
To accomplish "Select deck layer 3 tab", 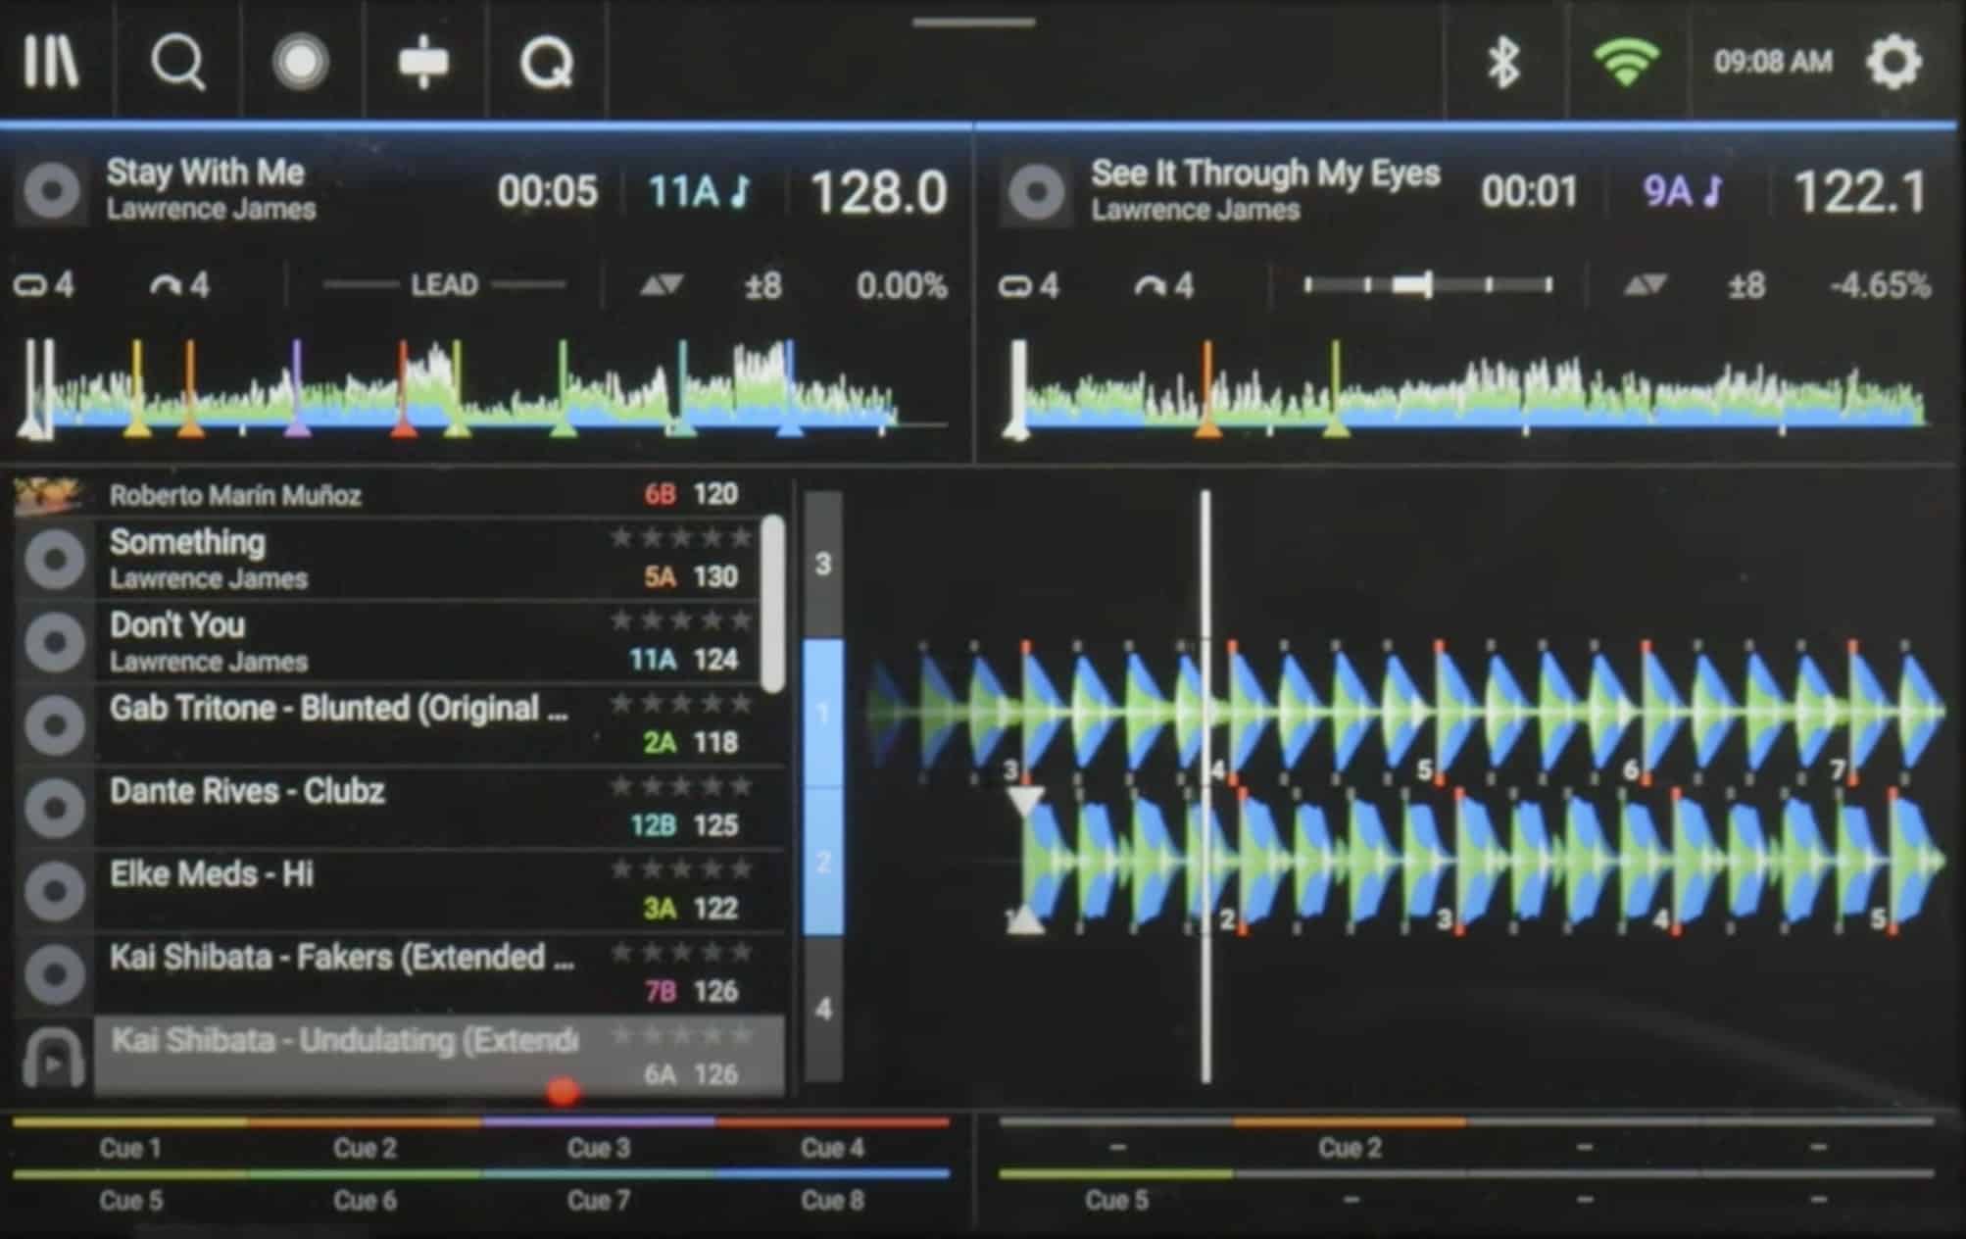I will (823, 564).
